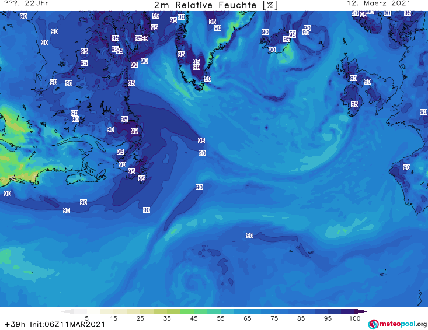
Task: Click the 95 contour label over Ireland
Action: click(x=354, y=104)
